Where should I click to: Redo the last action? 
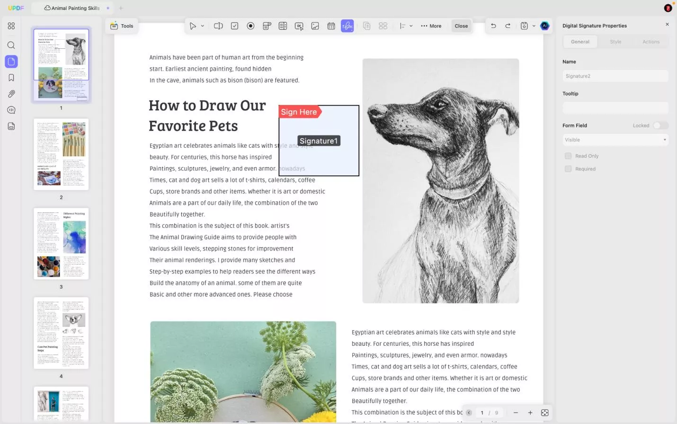[508, 26]
